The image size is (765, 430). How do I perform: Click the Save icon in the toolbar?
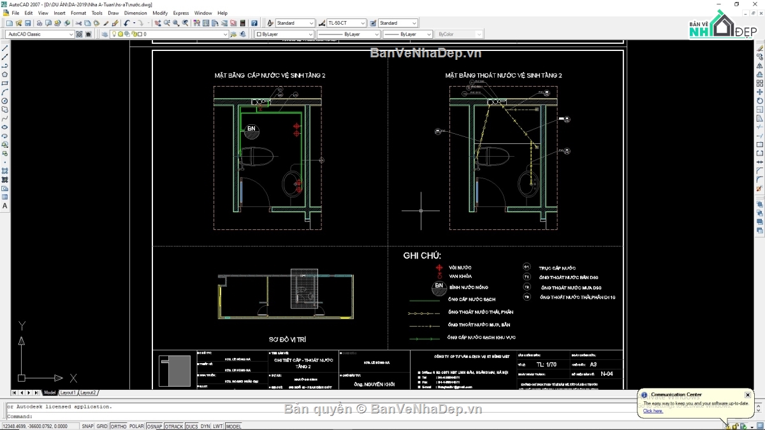27,23
